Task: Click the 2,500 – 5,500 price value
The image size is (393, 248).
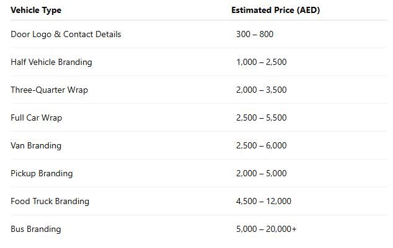Action: tap(262, 118)
